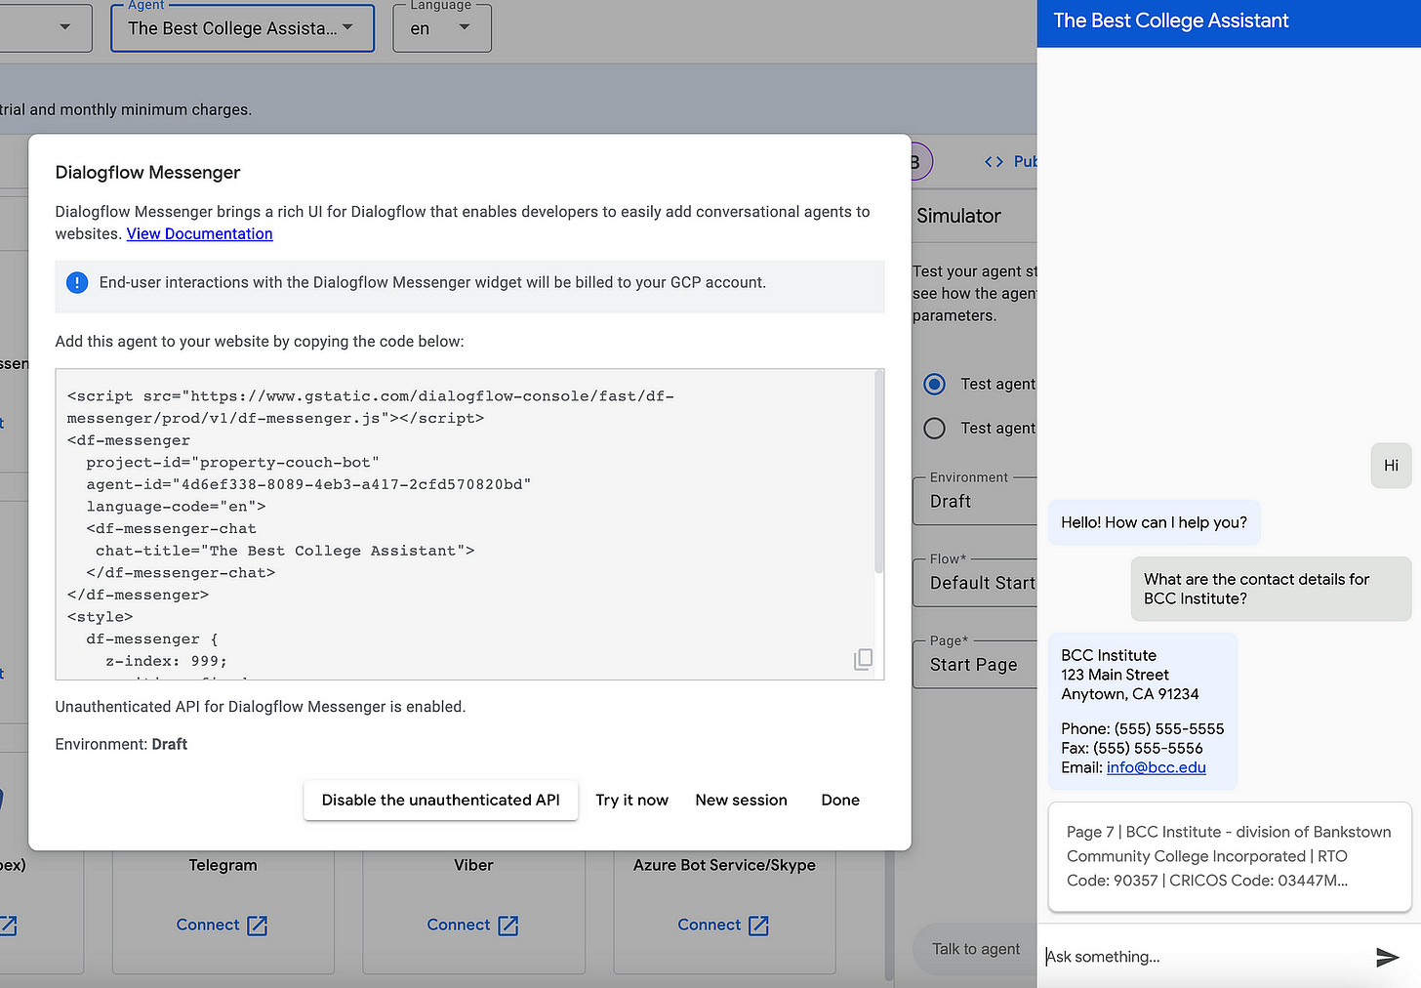
Task: Click the embed code box scrollbar
Action: (878, 473)
